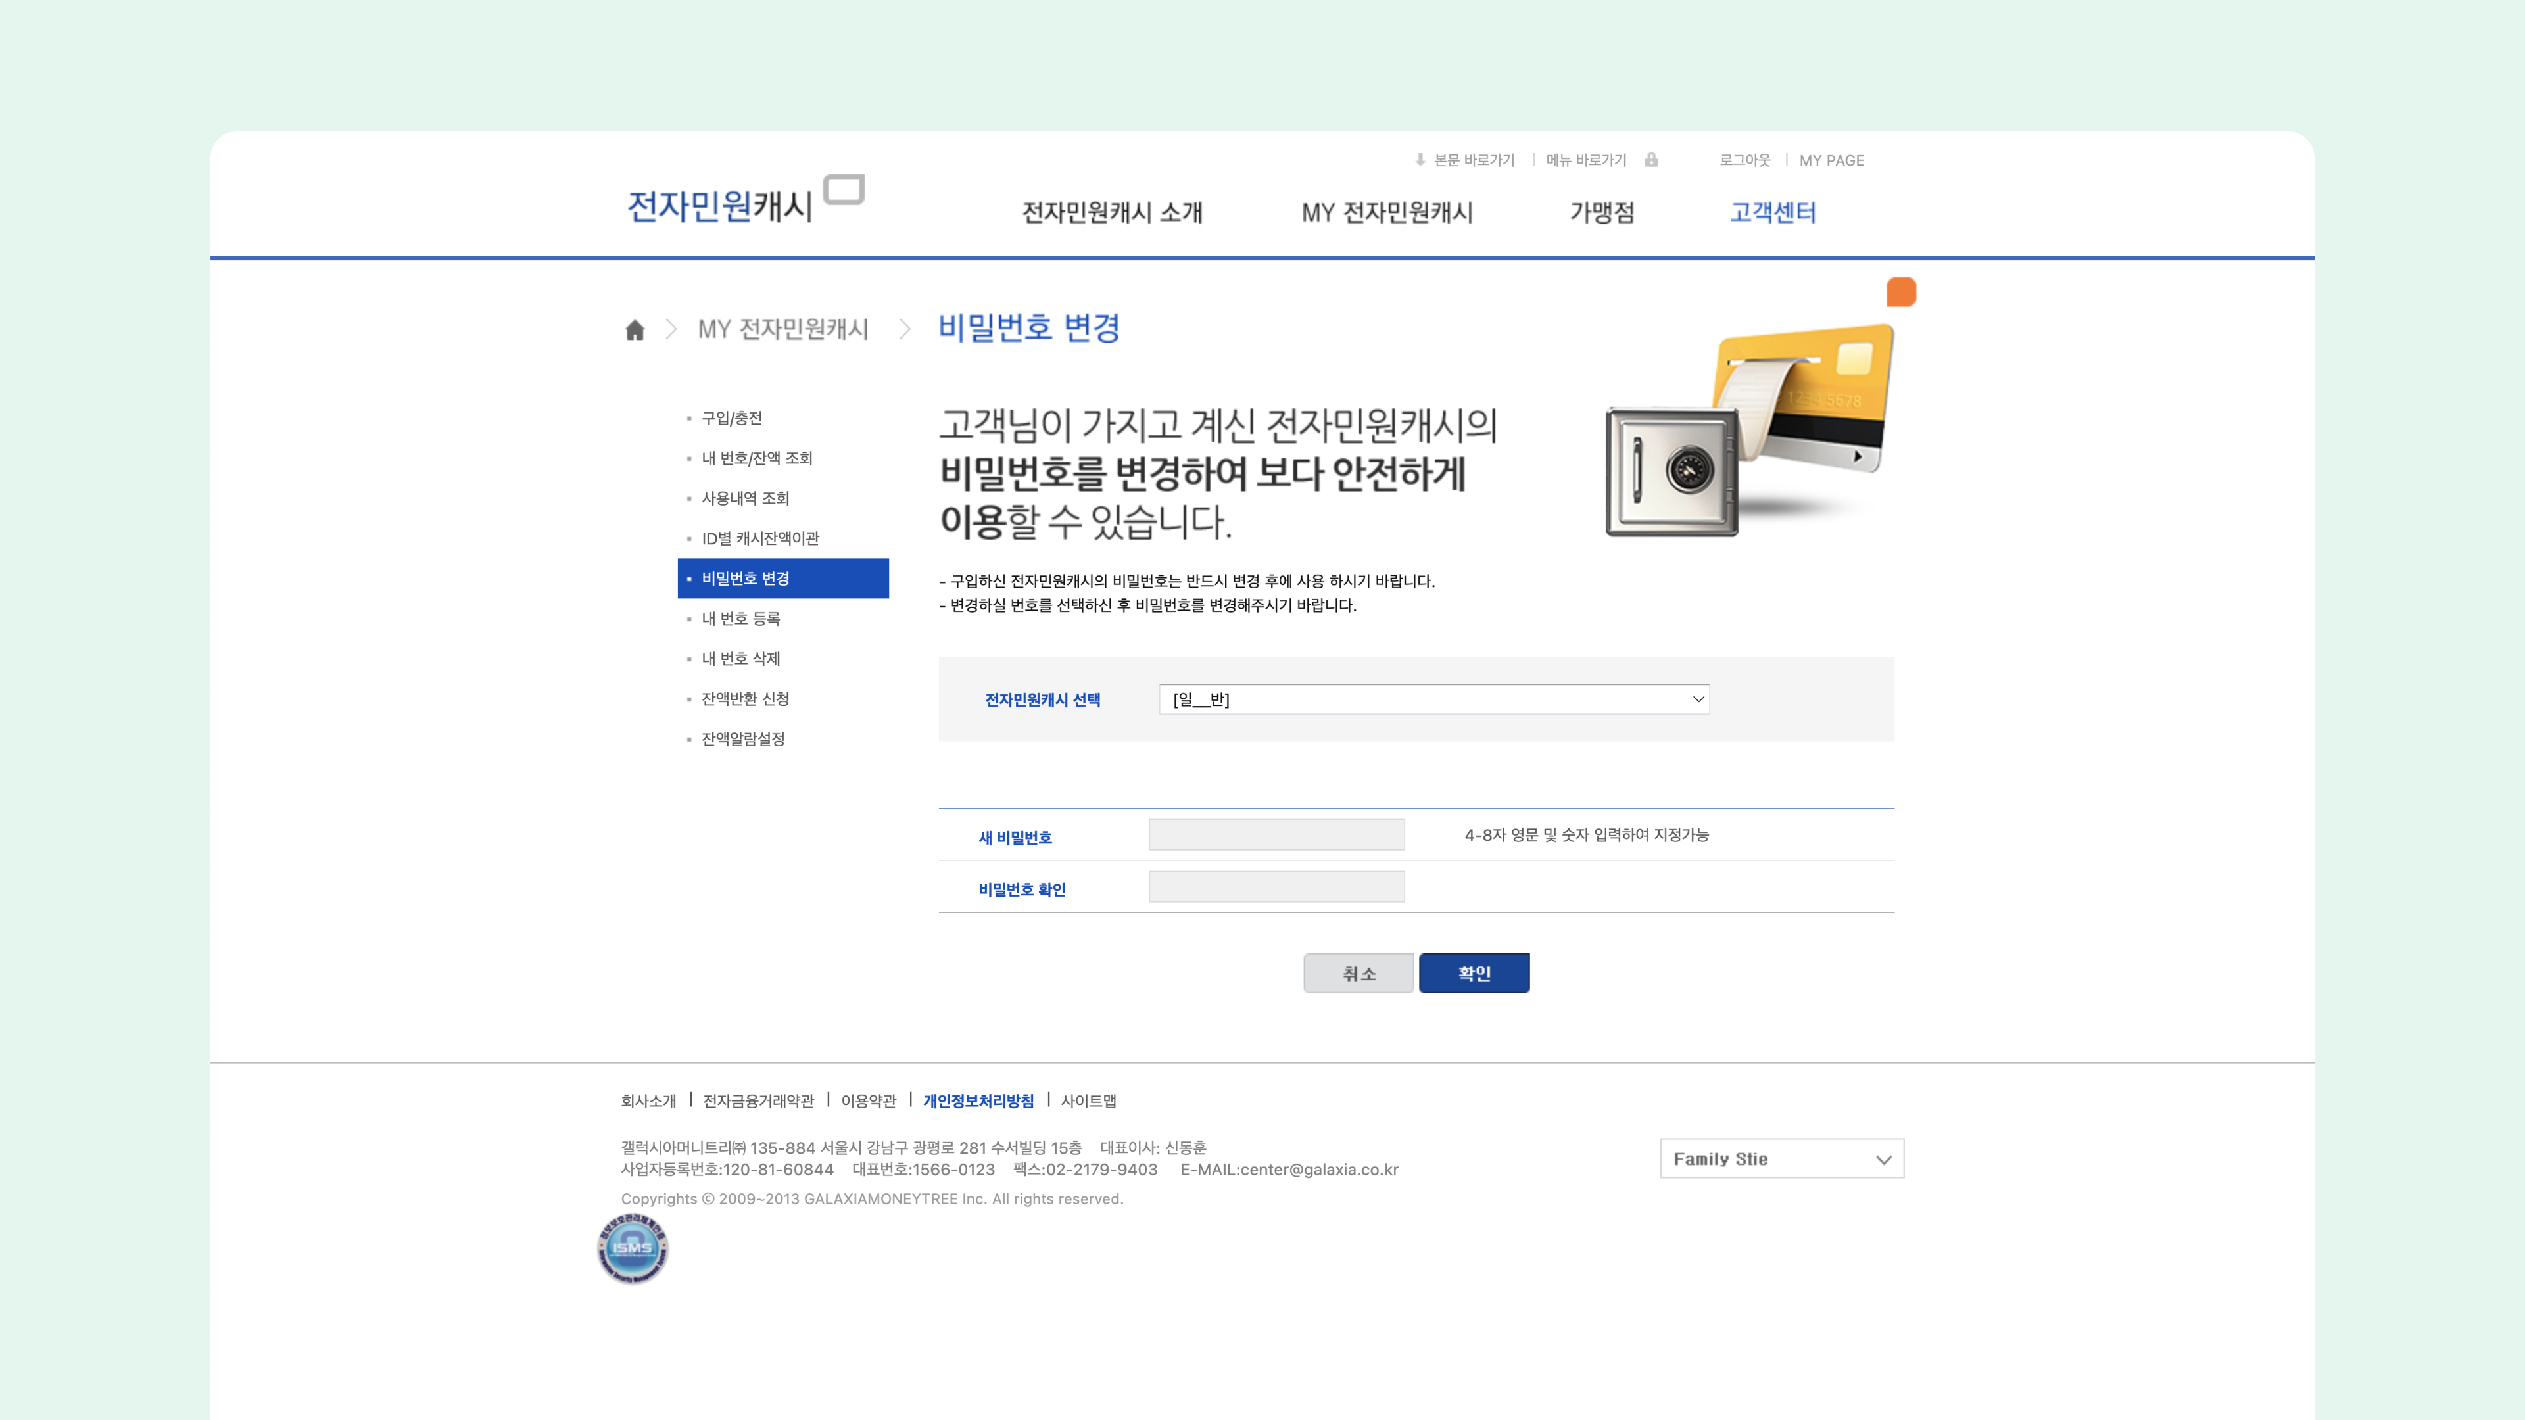
Task: Click the lock icon in top bar
Action: [1652, 160]
